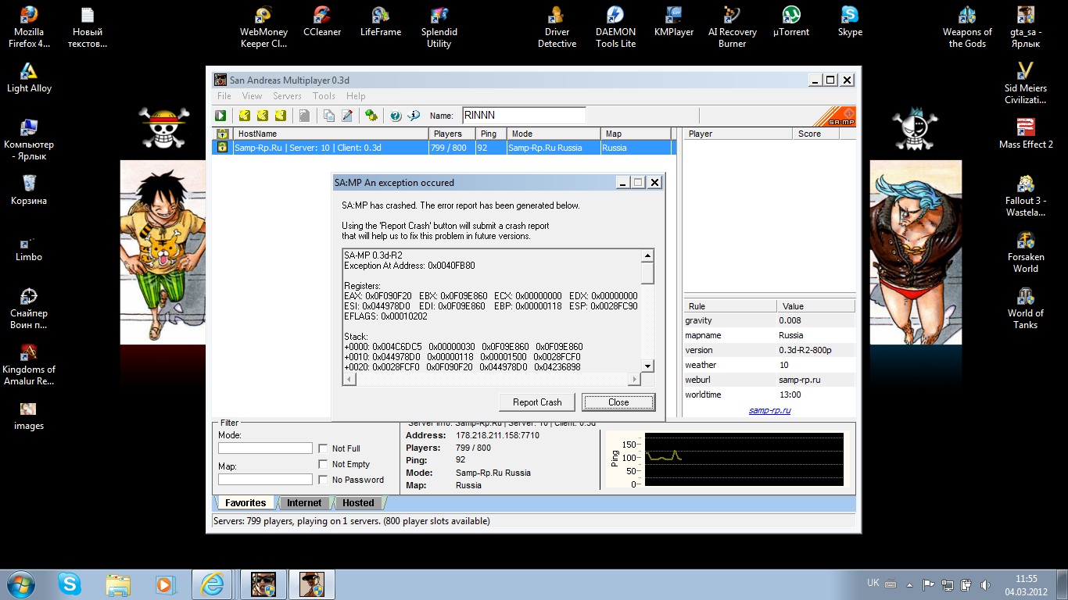Click the Windows Start button
This screenshot has height=600, width=1068.
[x=20, y=584]
